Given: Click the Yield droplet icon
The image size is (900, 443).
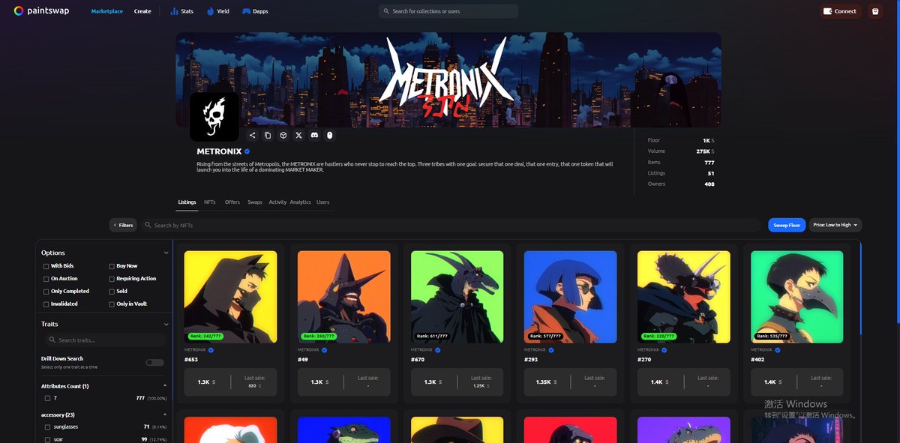Looking at the screenshot, I should pos(210,11).
